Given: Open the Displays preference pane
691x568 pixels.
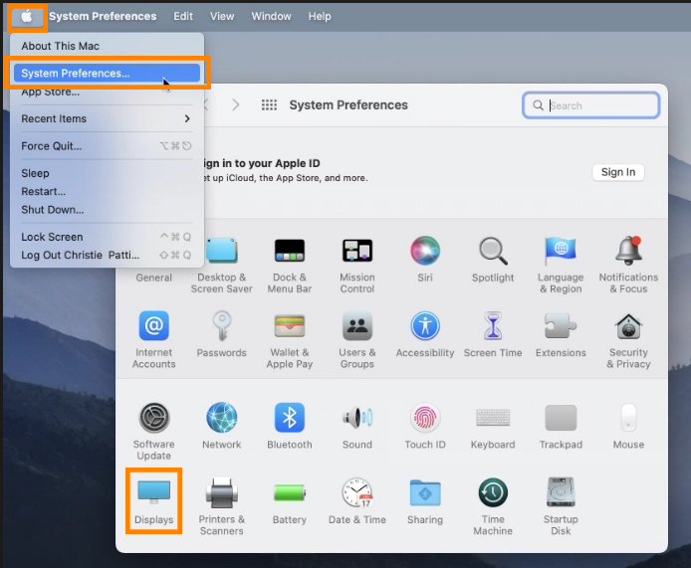Looking at the screenshot, I should [x=153, y=501].
